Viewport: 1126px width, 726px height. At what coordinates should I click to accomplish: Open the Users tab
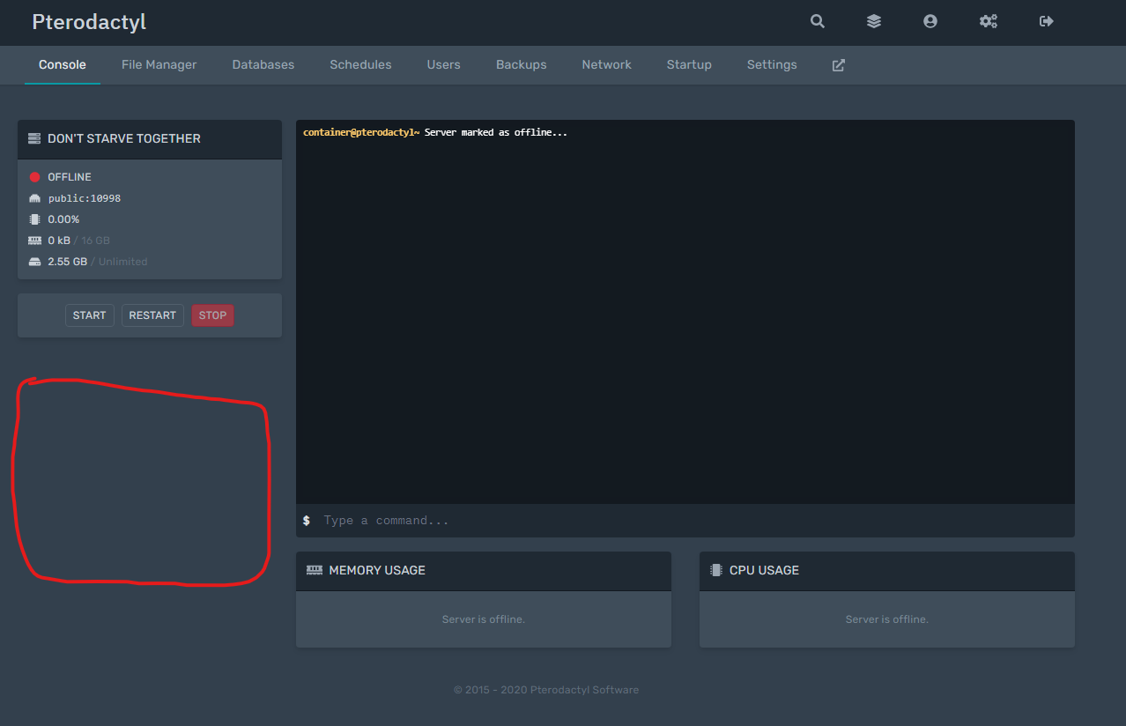pyautogui.click(x=444, y=64)
